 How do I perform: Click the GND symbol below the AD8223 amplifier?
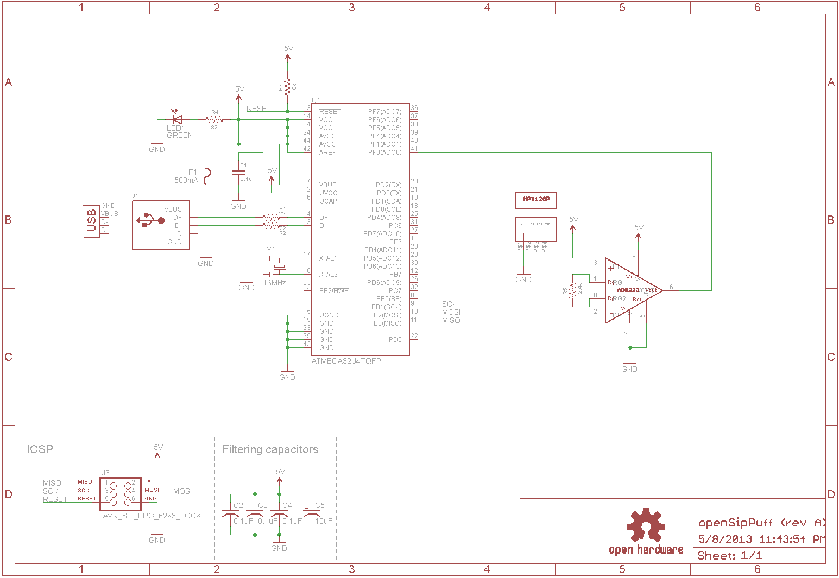point(629,366)
